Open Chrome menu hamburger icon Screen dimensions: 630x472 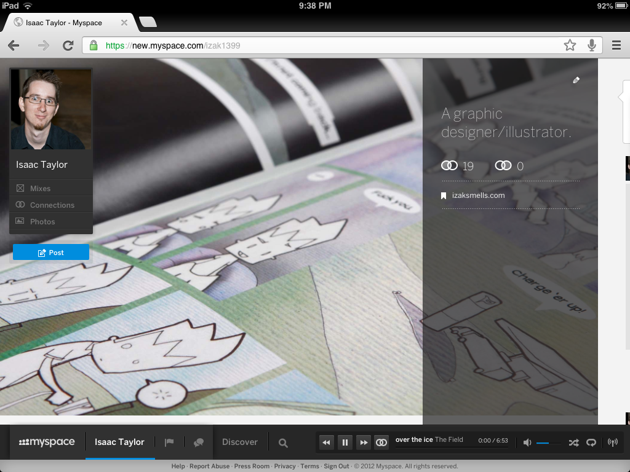616,45
